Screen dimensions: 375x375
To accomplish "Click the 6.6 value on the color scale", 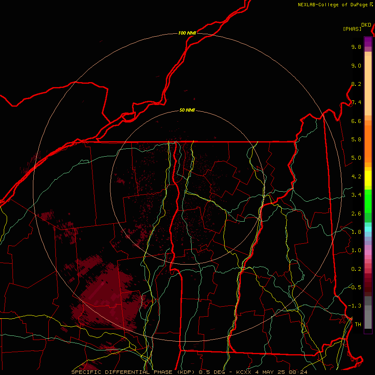I will tap(356, 121).
